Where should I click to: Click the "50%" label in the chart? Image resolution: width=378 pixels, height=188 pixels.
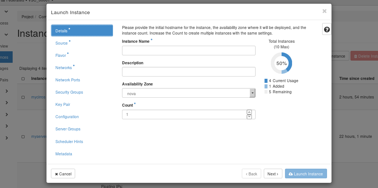[x=281, y=64]
